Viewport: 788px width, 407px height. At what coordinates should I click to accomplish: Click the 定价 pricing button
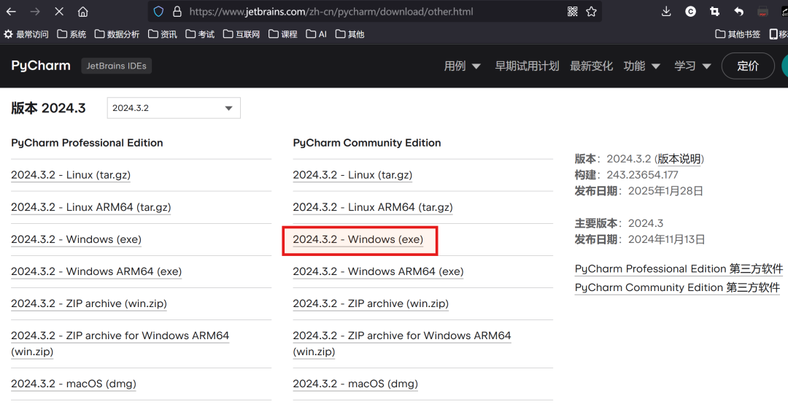[x=748, y=66]
